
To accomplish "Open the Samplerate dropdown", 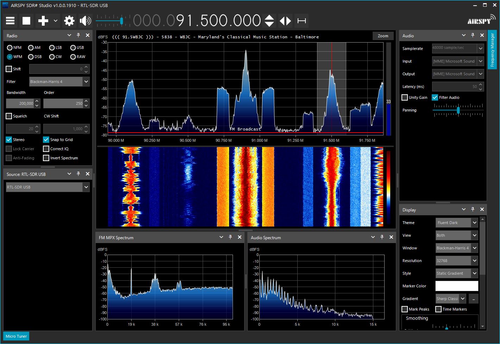I will click(x=458, y=49).
